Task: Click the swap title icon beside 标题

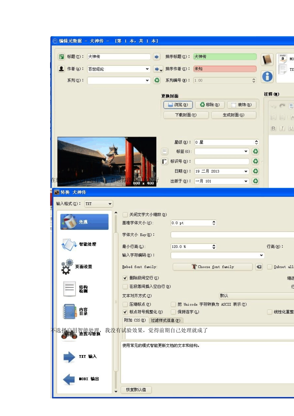Action: pyautogui.click(x=61, y=57)
